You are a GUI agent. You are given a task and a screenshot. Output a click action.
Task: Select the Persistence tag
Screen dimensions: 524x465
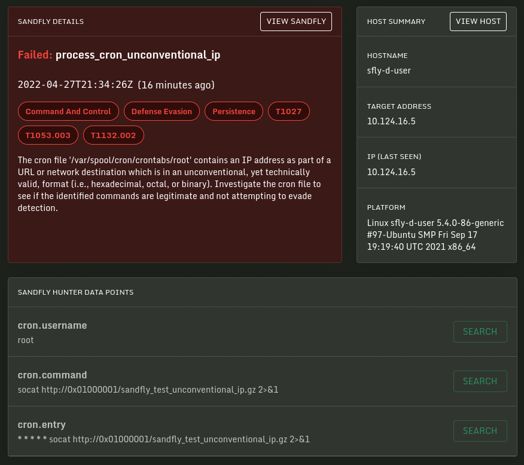(234, 111)
